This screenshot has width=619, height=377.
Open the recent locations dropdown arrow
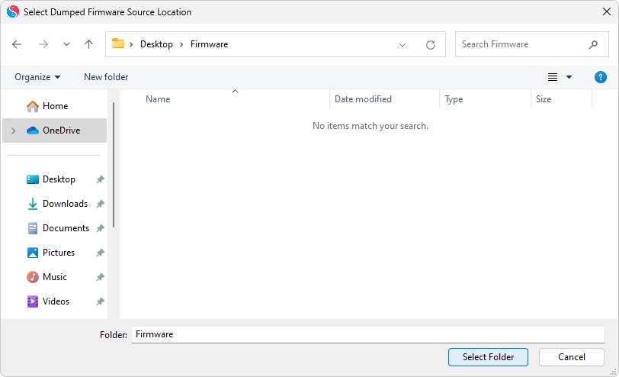click(x=66, y=44)
